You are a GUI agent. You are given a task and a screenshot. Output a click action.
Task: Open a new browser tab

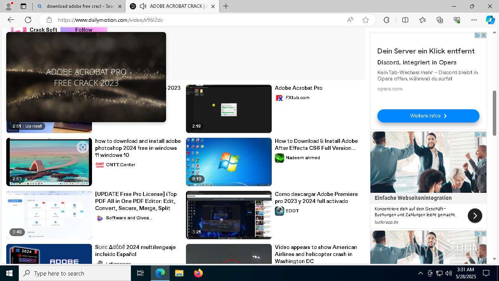pos(226,6)
